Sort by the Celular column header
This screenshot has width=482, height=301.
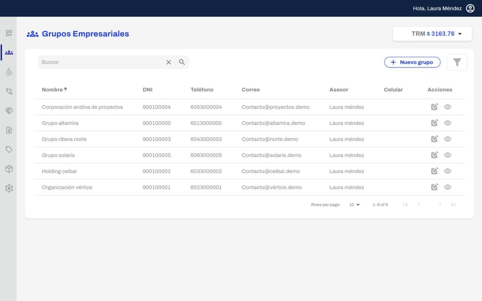pos(393,90)
